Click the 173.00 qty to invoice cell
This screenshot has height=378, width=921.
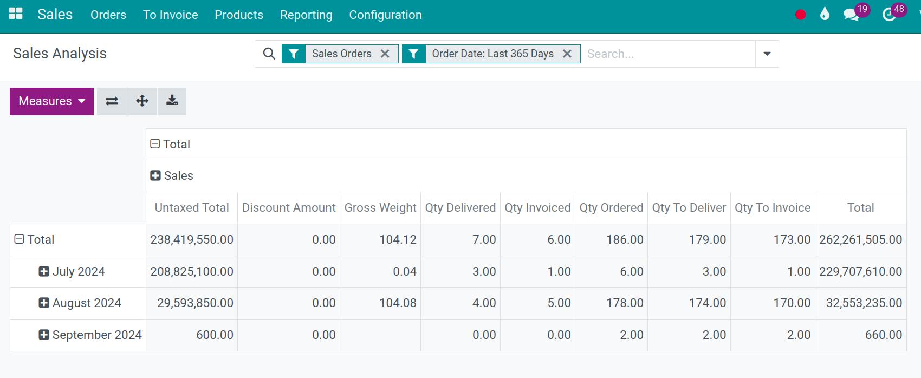coord(773,239)
